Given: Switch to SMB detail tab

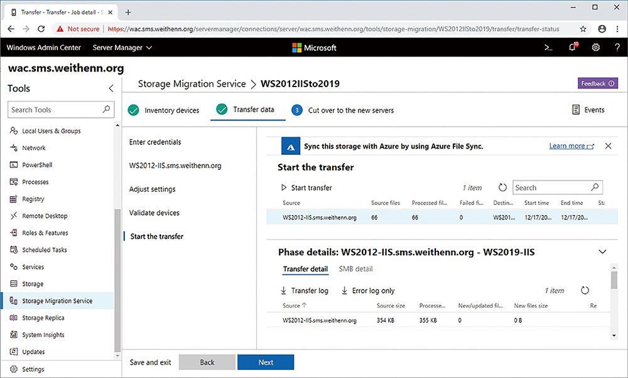Looking at the screenshot, I should click(x=355, y=269).
